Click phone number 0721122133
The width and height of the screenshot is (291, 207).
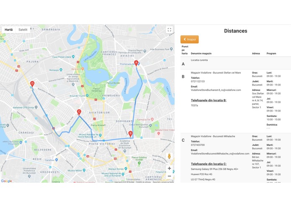198,81
